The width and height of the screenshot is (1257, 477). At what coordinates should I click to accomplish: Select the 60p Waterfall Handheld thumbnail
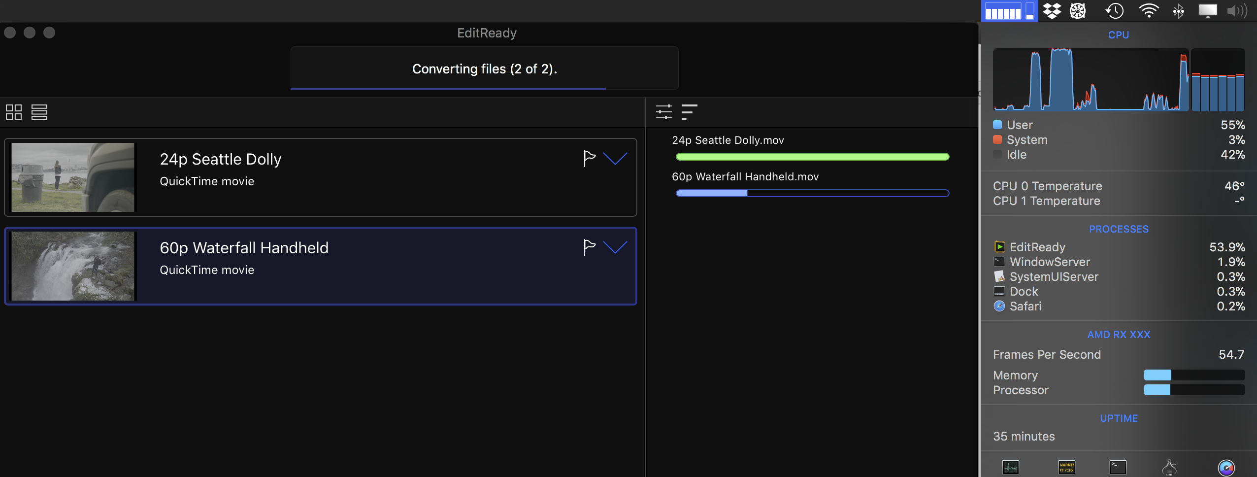coord(73,266)
